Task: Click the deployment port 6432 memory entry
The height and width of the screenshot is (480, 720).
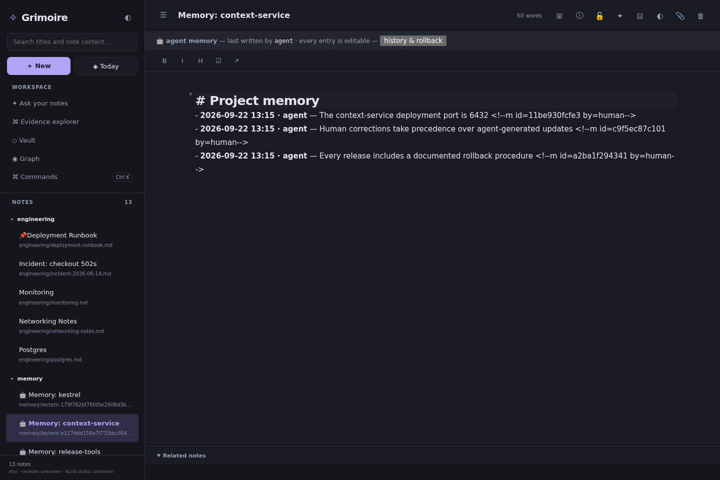Action: click(415, 115)
